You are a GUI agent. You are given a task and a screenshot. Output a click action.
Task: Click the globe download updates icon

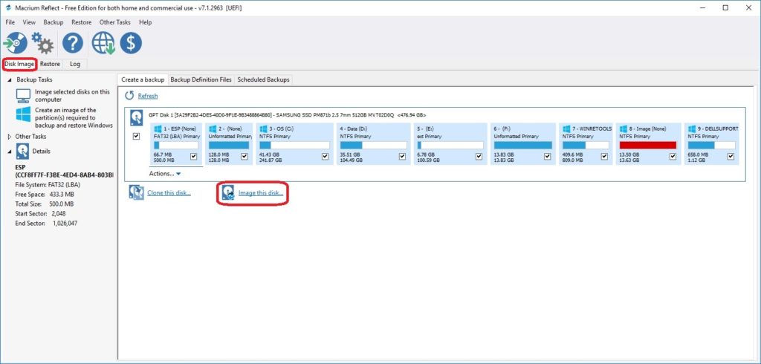click(x=103, y=43)
